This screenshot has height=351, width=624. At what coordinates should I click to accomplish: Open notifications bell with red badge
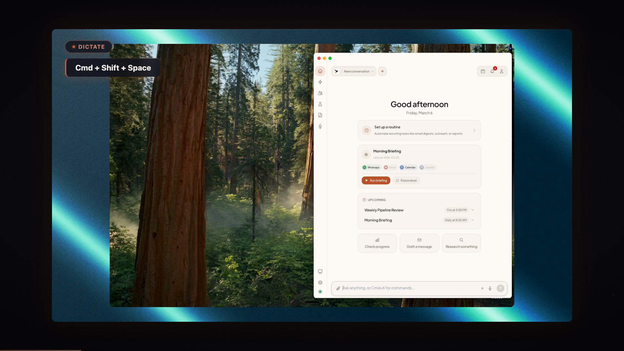click(x=492, y=71)
